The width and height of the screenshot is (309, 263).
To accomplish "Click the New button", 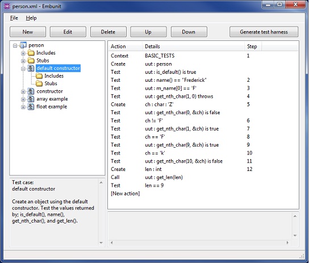I will tap(28, 32).
